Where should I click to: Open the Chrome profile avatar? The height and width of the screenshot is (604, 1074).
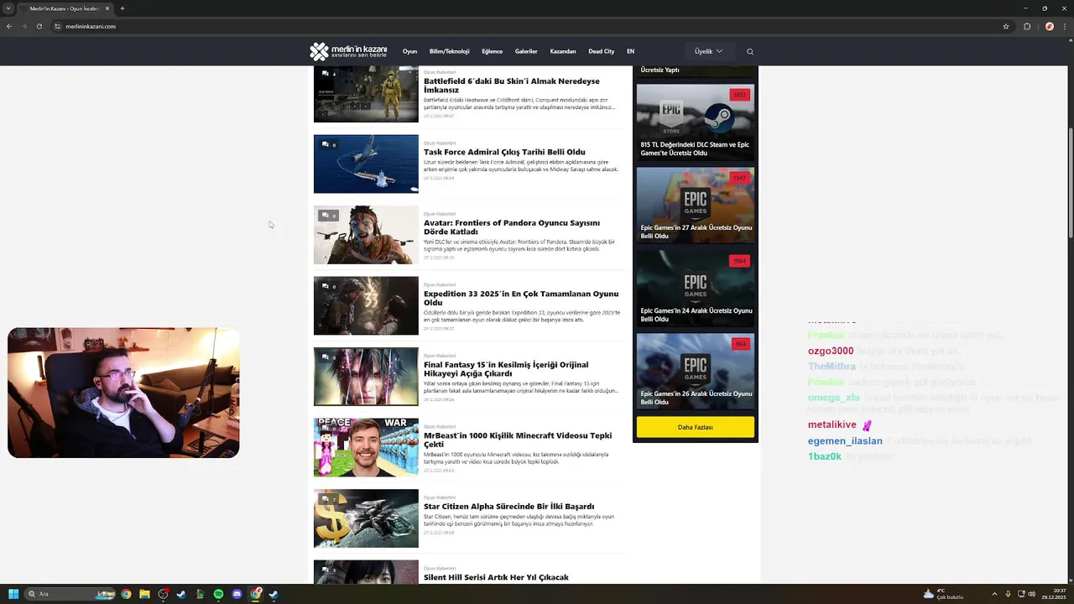1049,26
